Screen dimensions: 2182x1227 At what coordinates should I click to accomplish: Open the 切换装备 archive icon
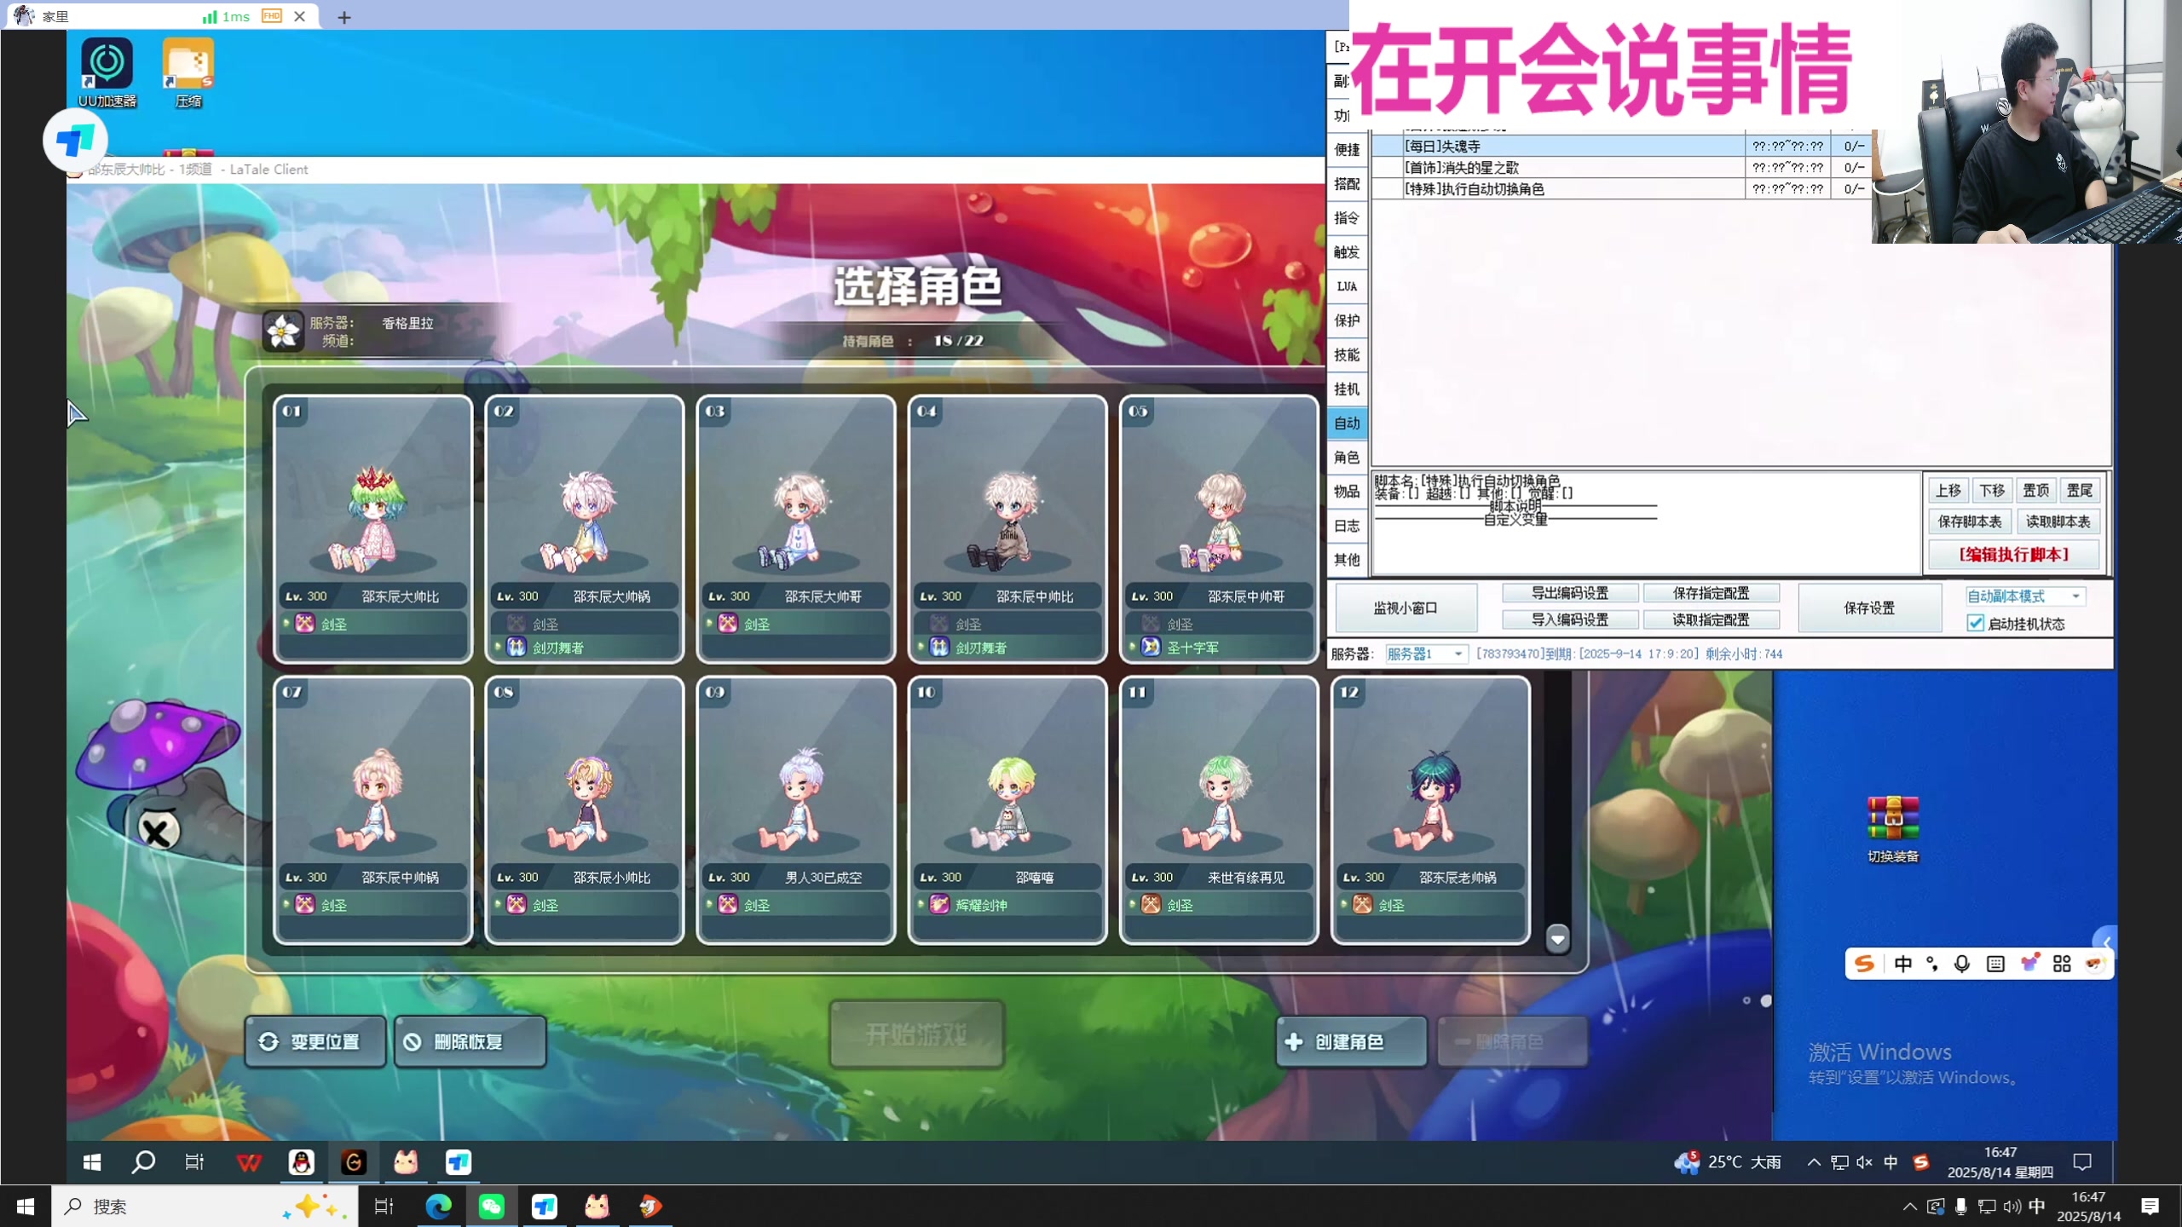pos(1893,829)
